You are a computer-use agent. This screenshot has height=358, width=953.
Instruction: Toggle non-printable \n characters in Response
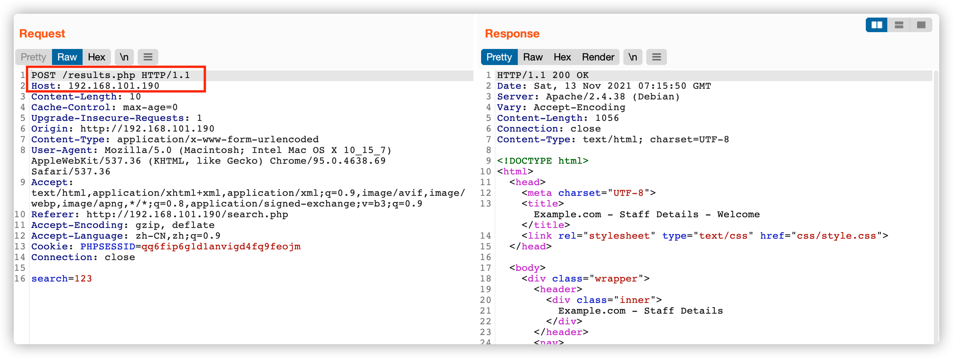pyautogui.click(x=633, y=57)
